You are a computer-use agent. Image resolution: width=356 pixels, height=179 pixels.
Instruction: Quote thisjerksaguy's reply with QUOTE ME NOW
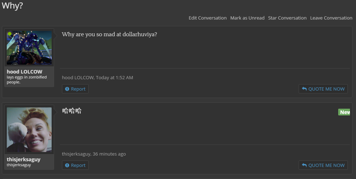[323, 165]
